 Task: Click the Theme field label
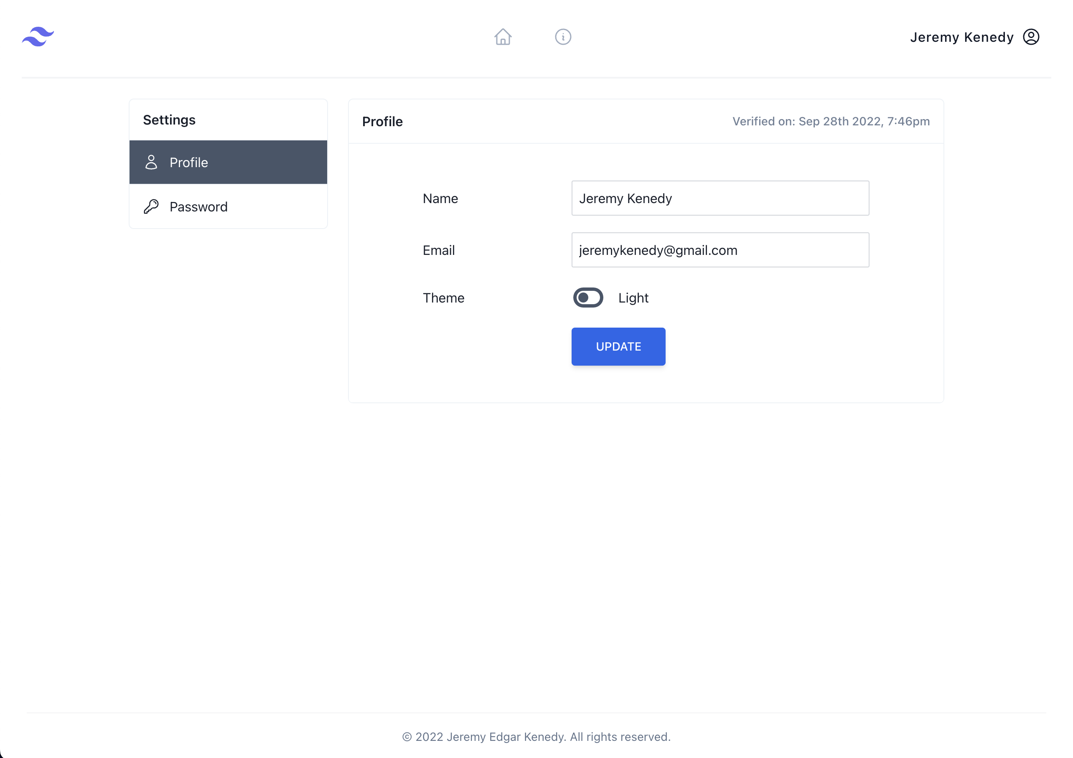(443, 298)
